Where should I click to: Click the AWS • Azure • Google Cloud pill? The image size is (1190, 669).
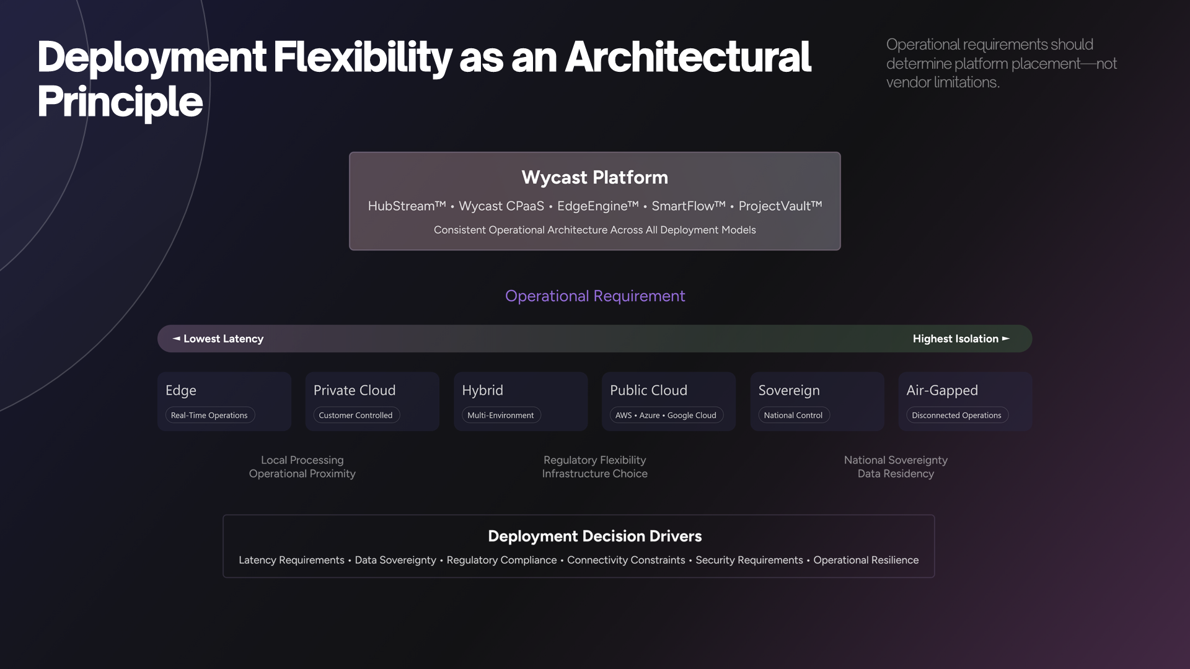[x=666, y=415]
